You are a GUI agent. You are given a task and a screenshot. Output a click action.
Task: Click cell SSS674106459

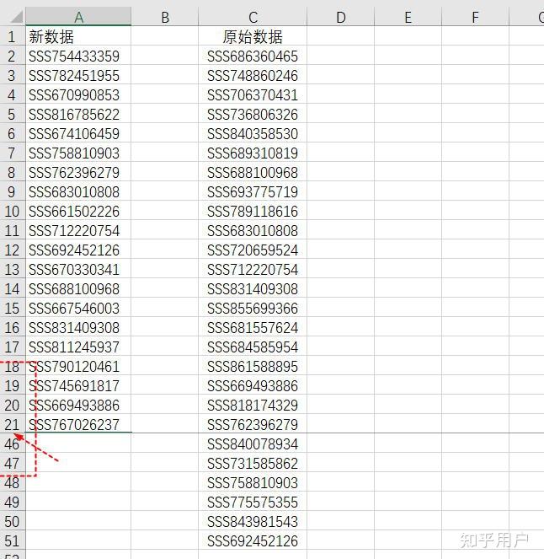[78, 134]
